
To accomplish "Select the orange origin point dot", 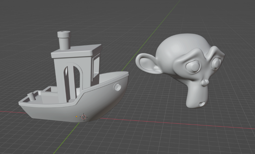I will [76, 117].
